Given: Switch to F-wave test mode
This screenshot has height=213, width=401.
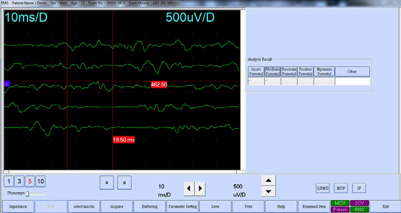Looking at the screenshot, I should pos(340,209).
